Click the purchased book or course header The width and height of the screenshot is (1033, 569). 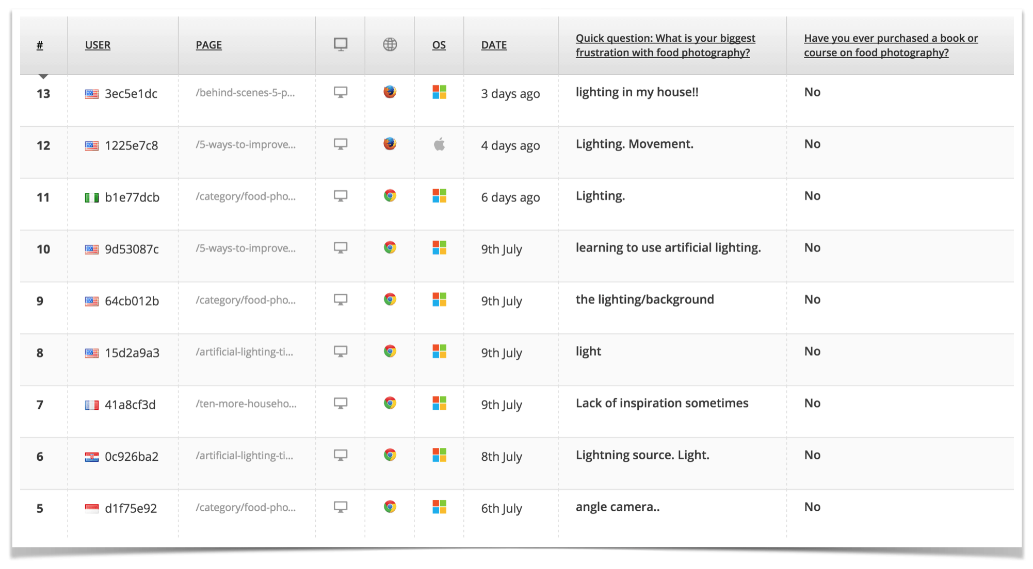pyautogui.click(x=890, y=45)
